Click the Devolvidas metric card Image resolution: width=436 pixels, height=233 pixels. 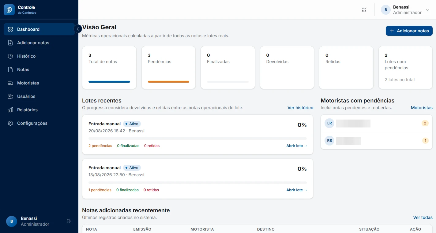pos(287,68)
